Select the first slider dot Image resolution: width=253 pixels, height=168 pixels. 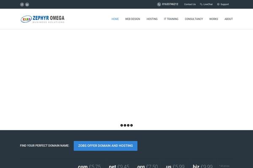122,125
